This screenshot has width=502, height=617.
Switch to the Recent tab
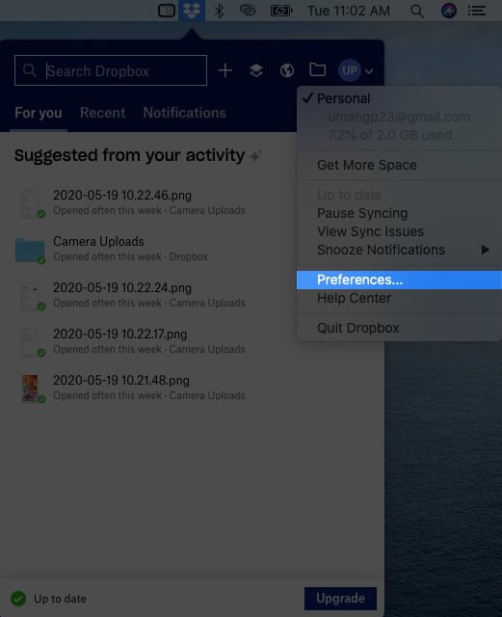(103, 113)
